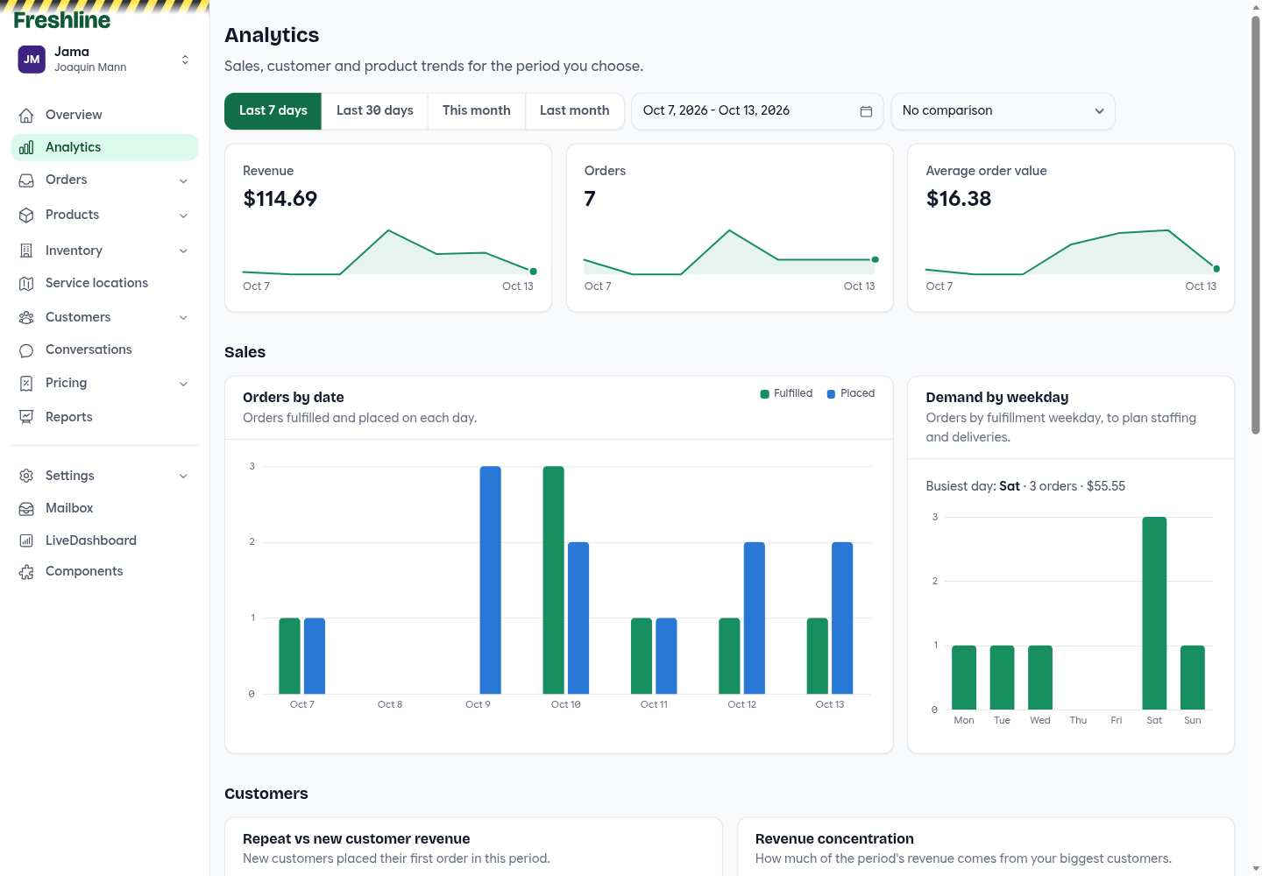1262x876 pixels.
Task: Click the Pricing percent icon
Action: [x=26, y=383]
